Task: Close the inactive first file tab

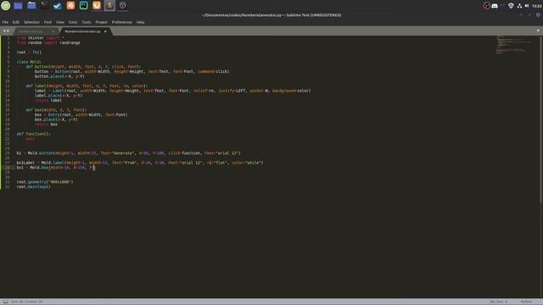Action: [53, 31]
